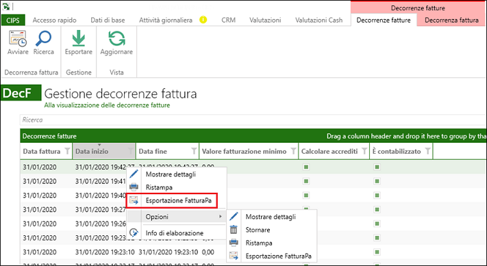Image resolution: width=487 pixels, height=266 pixels.
Task: Toggle È contabilizzato checkbox in 19:26 row
Action: (x=377, y=224)
